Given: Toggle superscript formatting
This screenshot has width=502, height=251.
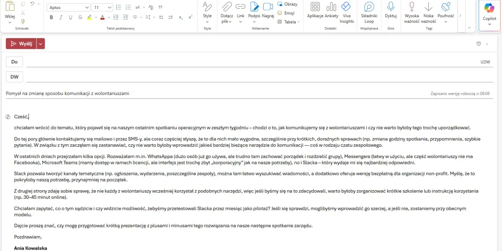Looking at the screenshot, I should coord(191,17).
